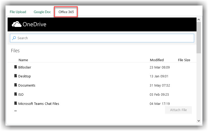
Task: Click the Bitlocker folder icon
Action: [x=15, y=67]
